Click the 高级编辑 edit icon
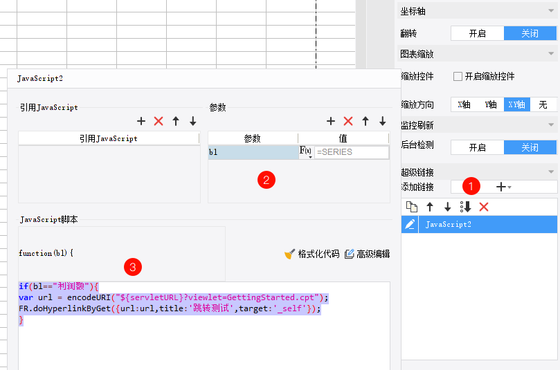 pos(349,254)
